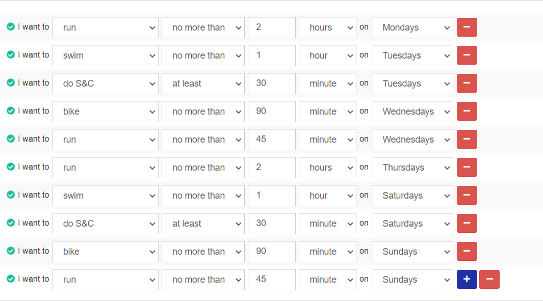Open the Wednesdays dropdown in the bike row
Viewport: 543px width, 301px height.
pyautogui.click(x=412, y=112)
